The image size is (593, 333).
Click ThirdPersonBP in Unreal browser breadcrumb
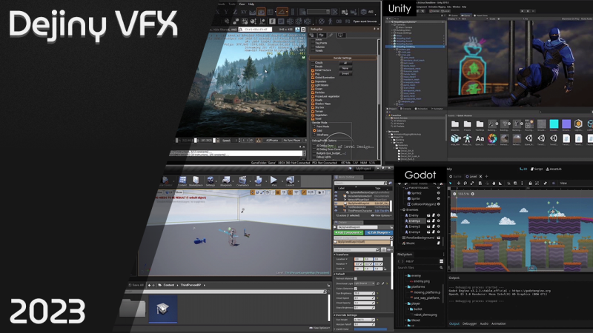pyautogui.click(x=191, y=285)
